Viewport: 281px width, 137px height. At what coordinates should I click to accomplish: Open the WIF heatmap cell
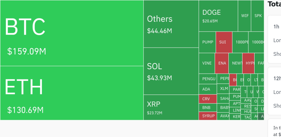click(x=244, y=16)
